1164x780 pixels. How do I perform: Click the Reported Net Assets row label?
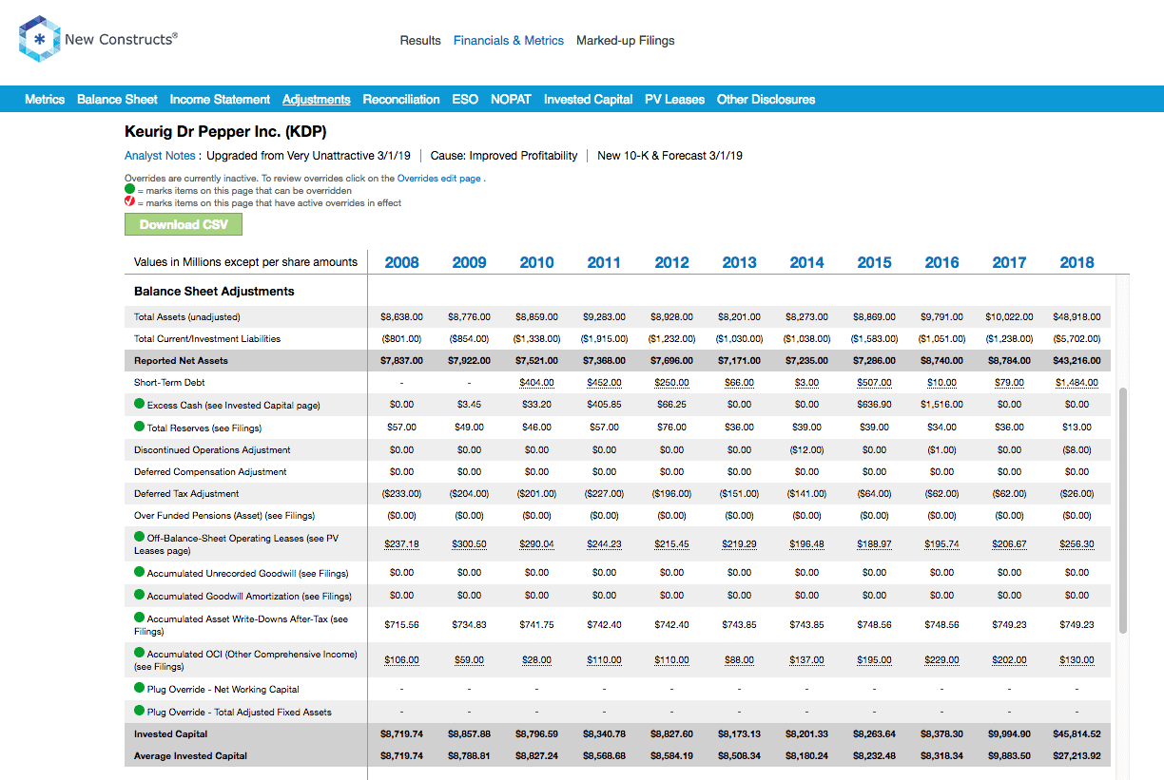181,361
